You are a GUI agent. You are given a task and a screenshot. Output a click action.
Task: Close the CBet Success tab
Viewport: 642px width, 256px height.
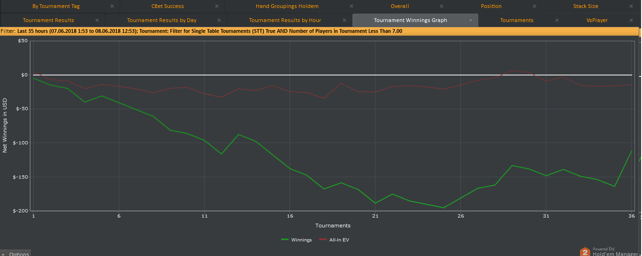click(x=216, y=7)
